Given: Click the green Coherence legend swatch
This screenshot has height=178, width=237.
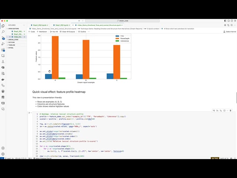Looking at the screenshot, I should pos(117,41).
